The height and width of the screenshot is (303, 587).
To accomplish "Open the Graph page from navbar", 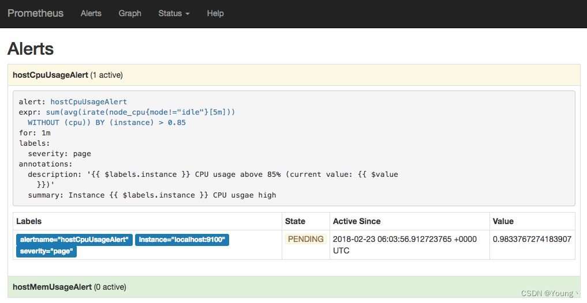I will tap(130, 13).
